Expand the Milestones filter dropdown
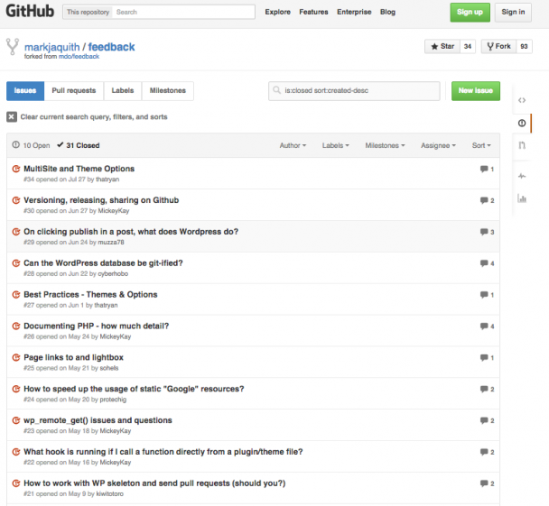 tap(385, 145)
